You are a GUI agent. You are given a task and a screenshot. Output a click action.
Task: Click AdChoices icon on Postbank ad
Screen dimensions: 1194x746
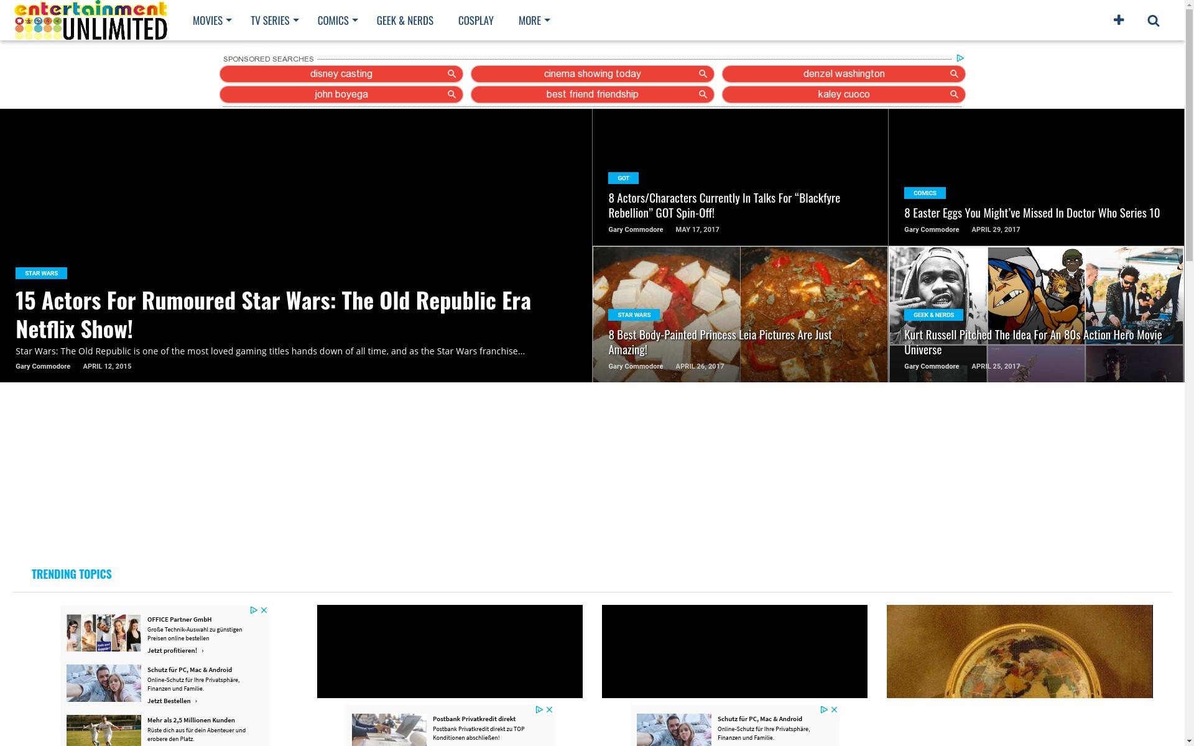point(539,709)
